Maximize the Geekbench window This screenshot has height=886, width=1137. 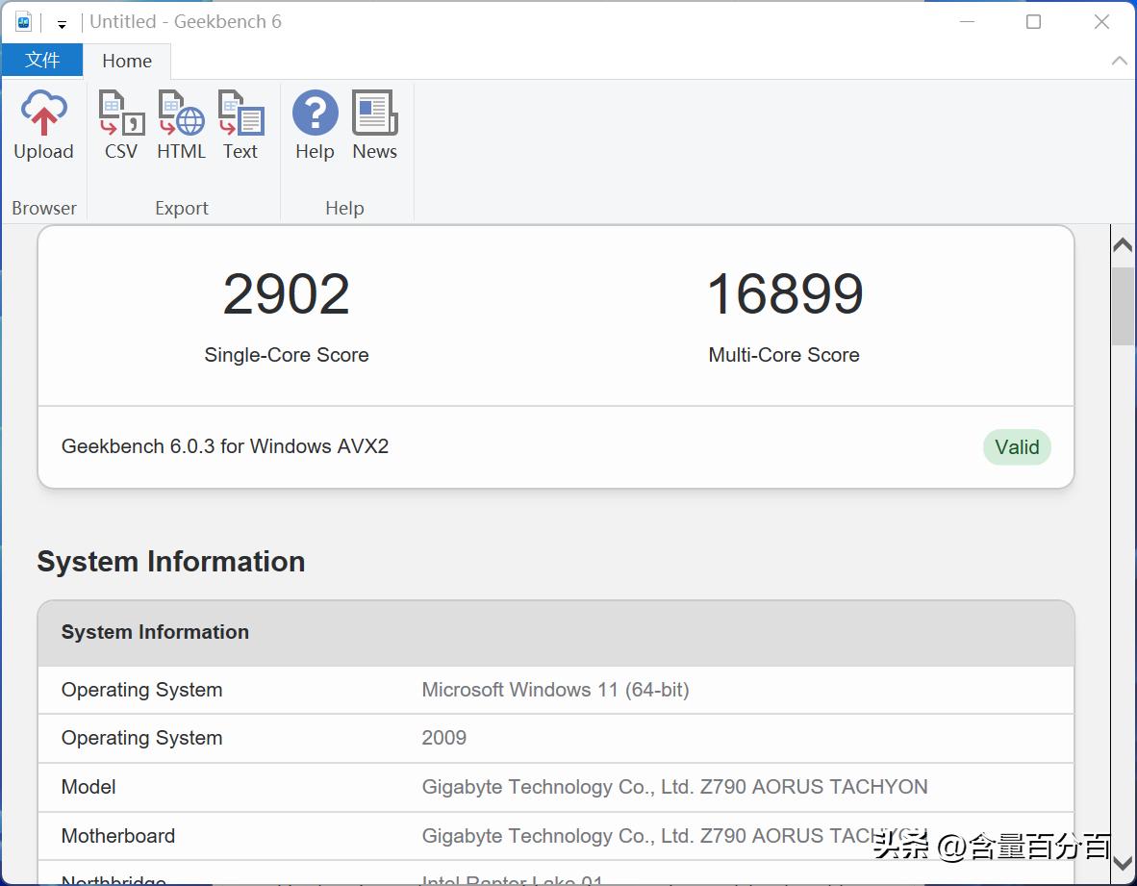coord(1033,22)
